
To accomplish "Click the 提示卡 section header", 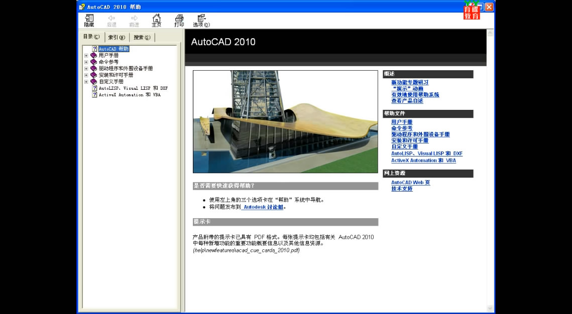I will tap(285, 222).
